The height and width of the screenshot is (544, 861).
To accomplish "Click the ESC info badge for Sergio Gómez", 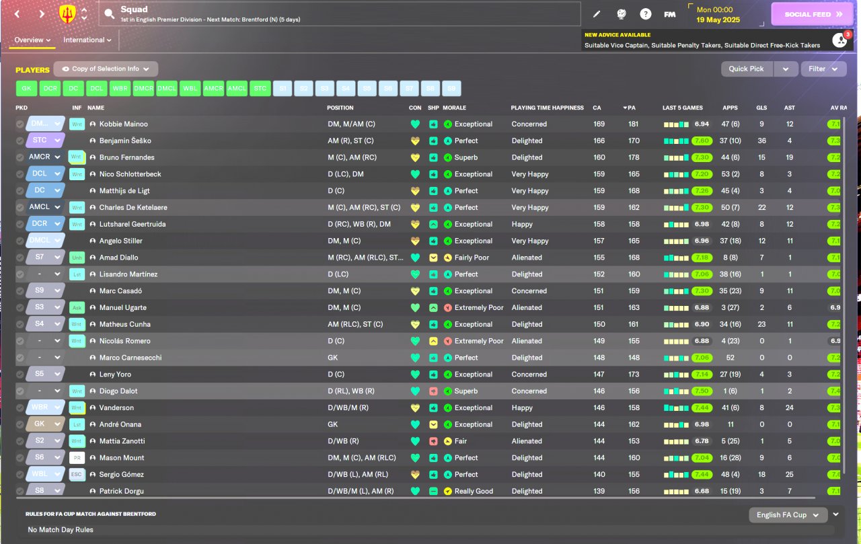I will tap(77, 475).
